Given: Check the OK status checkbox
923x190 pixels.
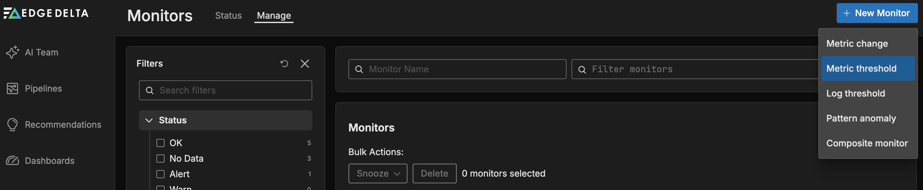Looking at the screenshot, I should coord(160,143).
